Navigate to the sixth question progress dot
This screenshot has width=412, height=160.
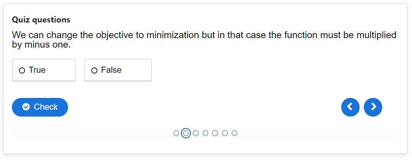point(225,133)
